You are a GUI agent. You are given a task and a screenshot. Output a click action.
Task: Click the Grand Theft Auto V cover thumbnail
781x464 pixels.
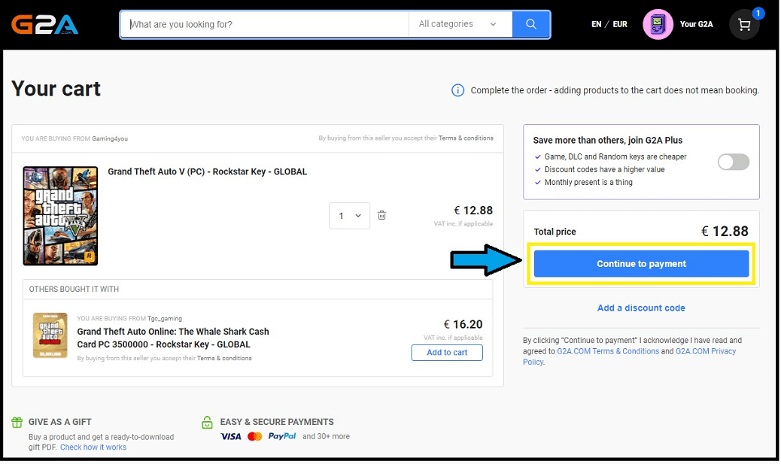[60, 216]
